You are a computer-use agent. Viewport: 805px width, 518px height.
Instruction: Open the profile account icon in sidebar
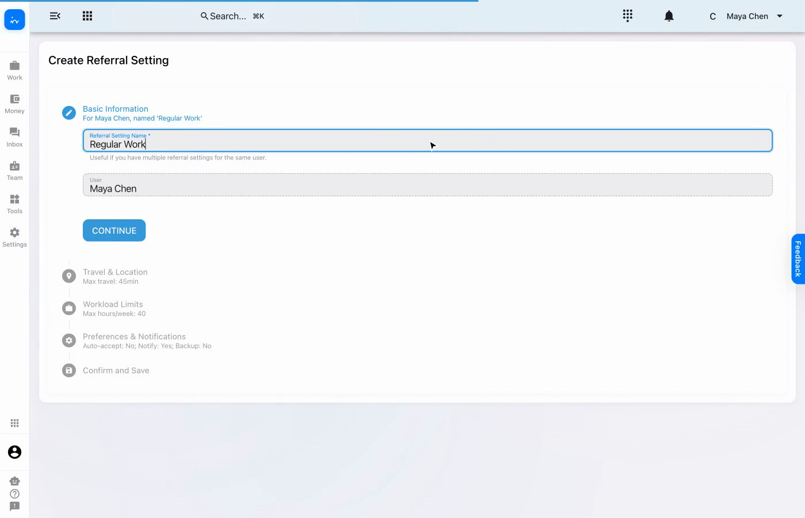14,452
